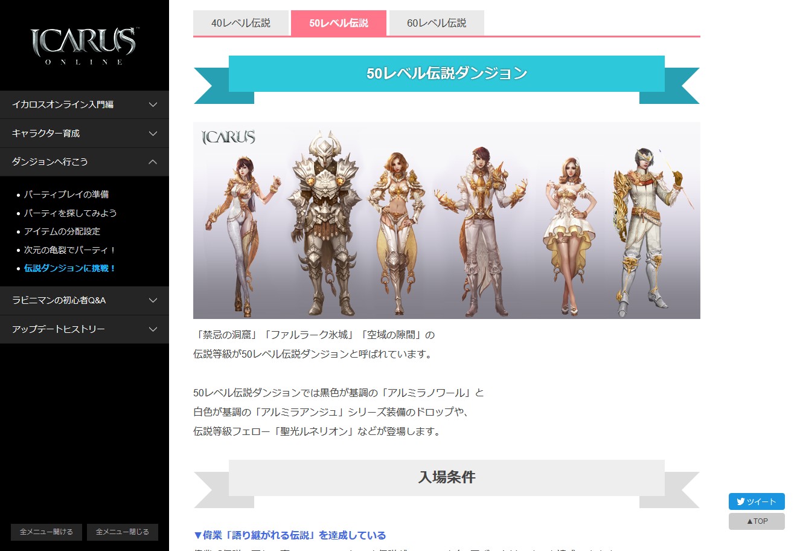Click the Icarus Online logo

(84, 46)
